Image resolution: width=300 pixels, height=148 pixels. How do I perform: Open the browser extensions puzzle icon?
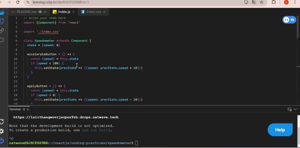click(274, 2)
